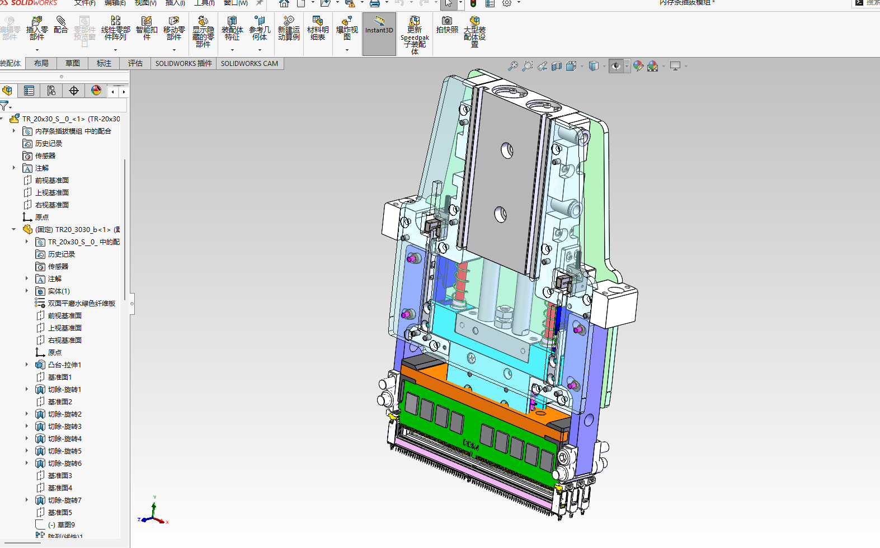This screenshot has height=548, width=880.
Task: Open the Display Style dropdown arrow
Action: tap(604, 66)
